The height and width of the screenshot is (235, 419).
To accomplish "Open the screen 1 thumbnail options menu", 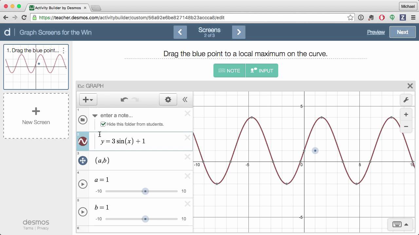I will [64, 50].
